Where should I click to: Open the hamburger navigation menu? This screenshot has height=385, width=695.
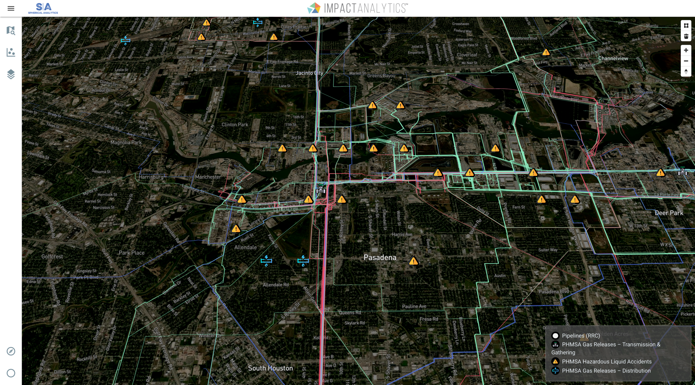click(x=11, y=8)
